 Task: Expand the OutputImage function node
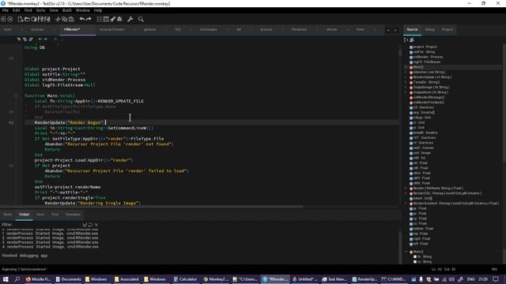point(406,88)
